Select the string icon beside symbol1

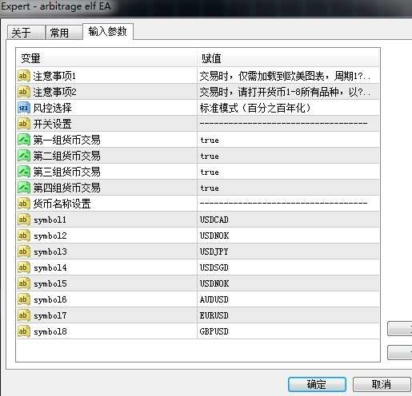point(23,220)
